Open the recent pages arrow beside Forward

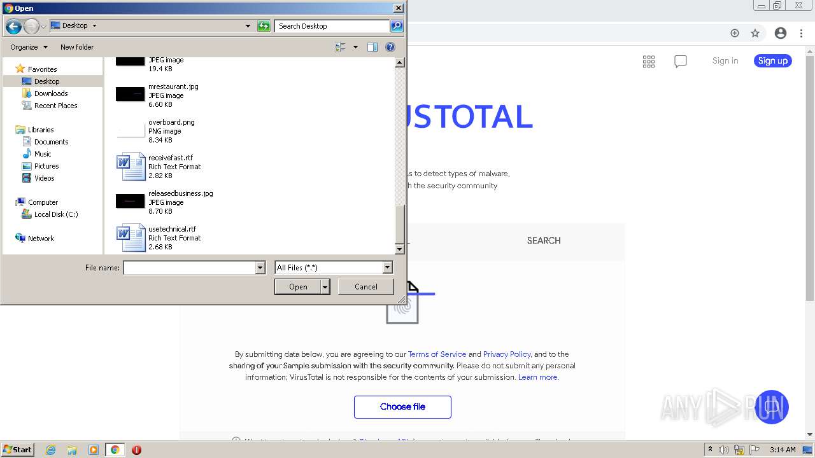click(x=43, y=26)
